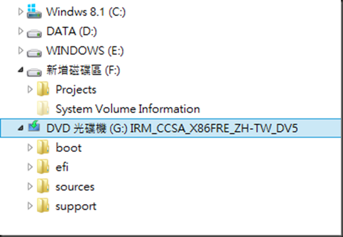Expand the Projects folder arrow
The height and width of the screenshot is (237, 343).
click(30, 89)
